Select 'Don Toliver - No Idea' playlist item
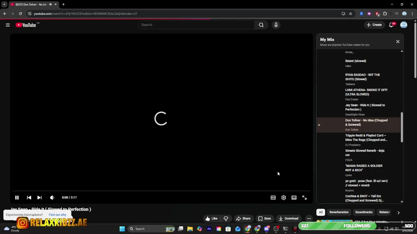 point(358,125)
